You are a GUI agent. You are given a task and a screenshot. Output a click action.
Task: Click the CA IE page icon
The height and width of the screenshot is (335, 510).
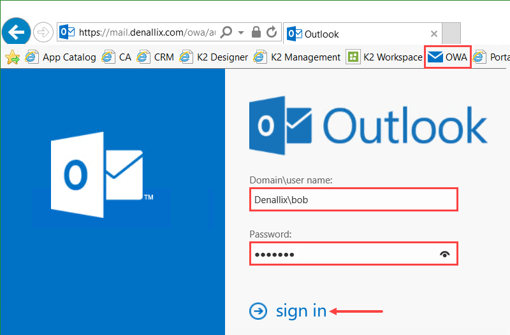pos(108,57)
